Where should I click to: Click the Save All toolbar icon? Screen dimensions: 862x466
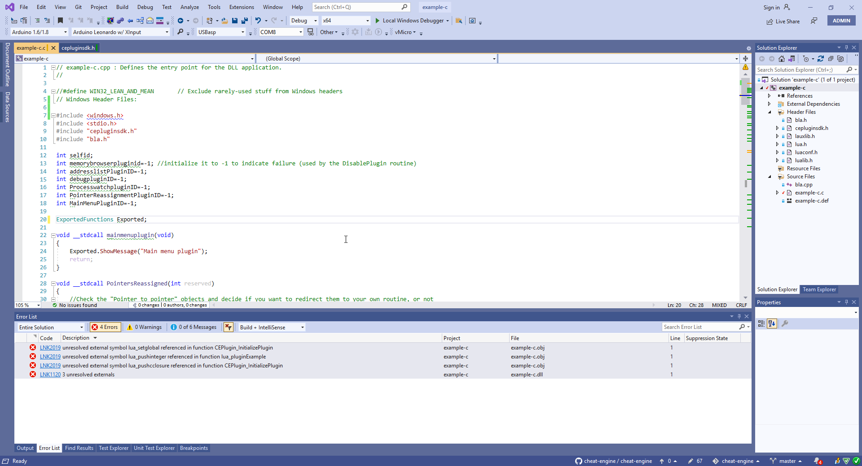244,21
